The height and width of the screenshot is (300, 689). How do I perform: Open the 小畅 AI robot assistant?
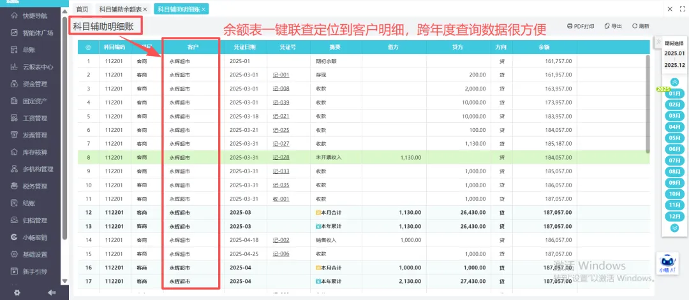coord(667,264)
